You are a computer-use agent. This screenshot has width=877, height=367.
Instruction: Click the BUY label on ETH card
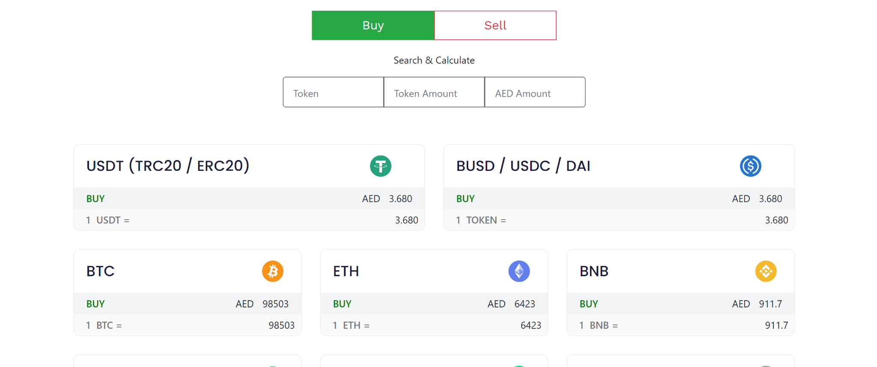tap(342, 304)
